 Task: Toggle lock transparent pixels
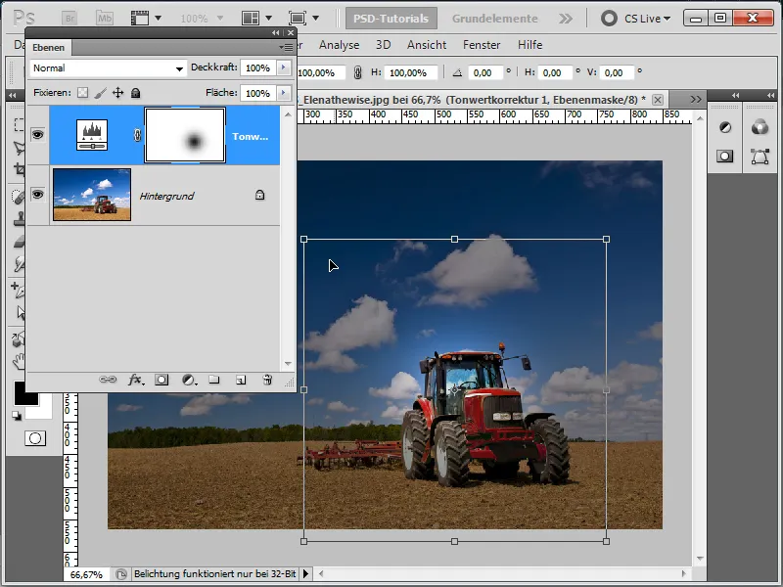[82, 93]
